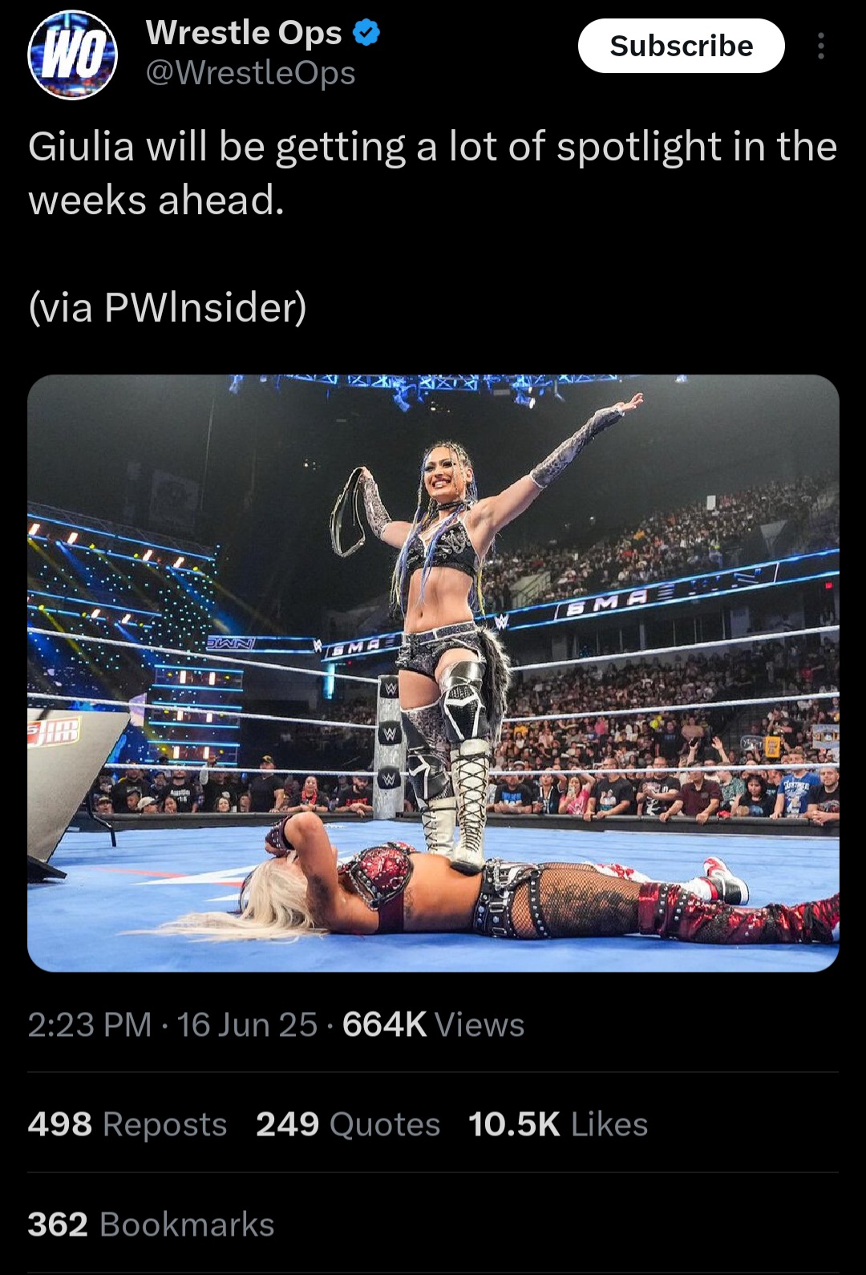The image size is (866, 1275).
Task: Click the 2:23 PM timestamp
Action: point(90,1025)
